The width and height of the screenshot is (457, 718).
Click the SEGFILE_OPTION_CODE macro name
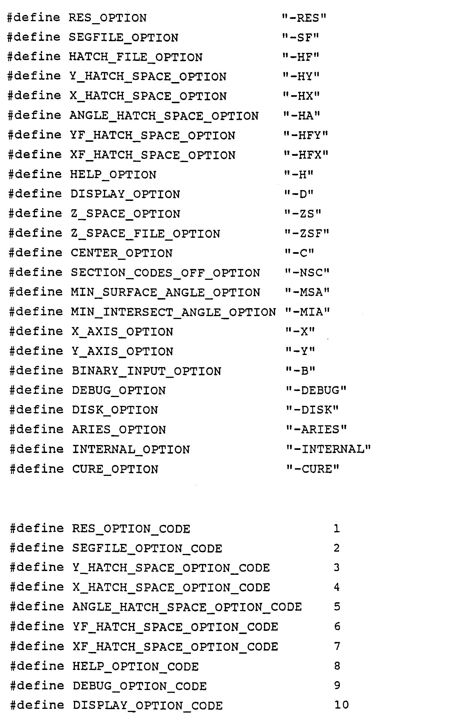coord(147,548)
